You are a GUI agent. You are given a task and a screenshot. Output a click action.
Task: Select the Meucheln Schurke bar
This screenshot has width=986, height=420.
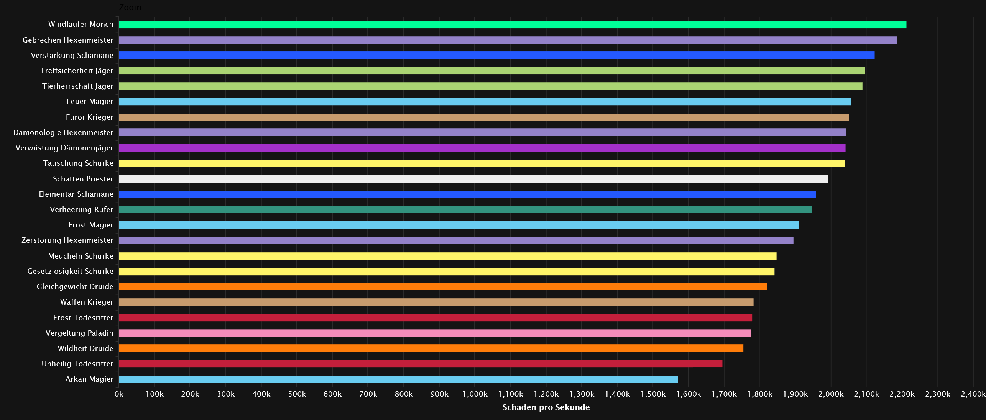(448, 256)
